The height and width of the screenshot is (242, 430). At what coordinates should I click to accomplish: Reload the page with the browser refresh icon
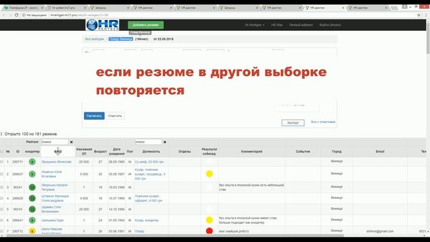pyautogui.click(x=16, y=15)
